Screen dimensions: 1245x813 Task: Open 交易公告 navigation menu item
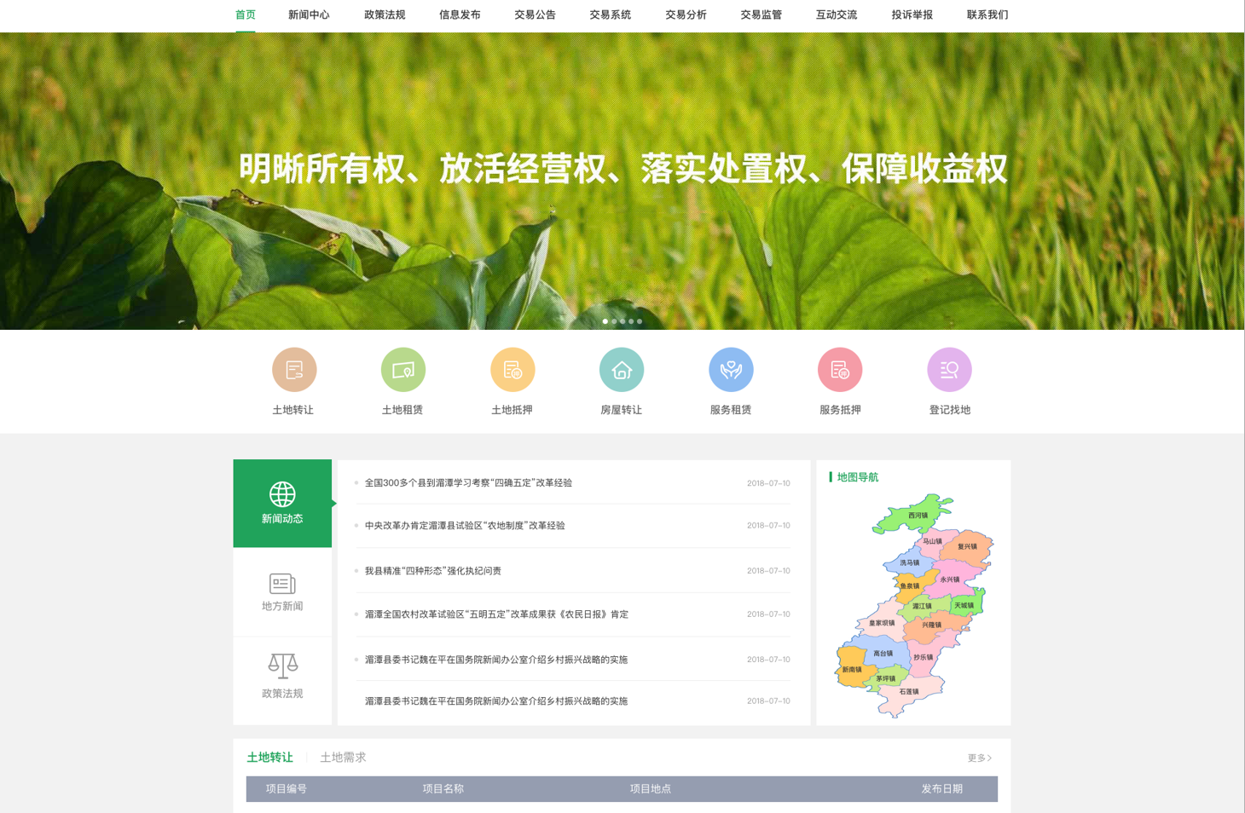tap(535, 15)
